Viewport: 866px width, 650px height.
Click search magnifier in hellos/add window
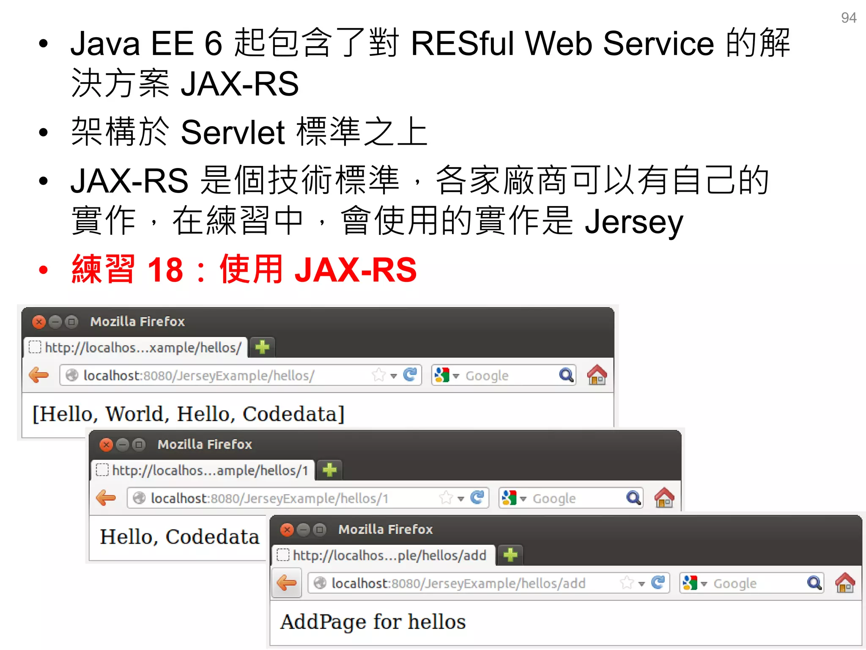pos(814,583)
